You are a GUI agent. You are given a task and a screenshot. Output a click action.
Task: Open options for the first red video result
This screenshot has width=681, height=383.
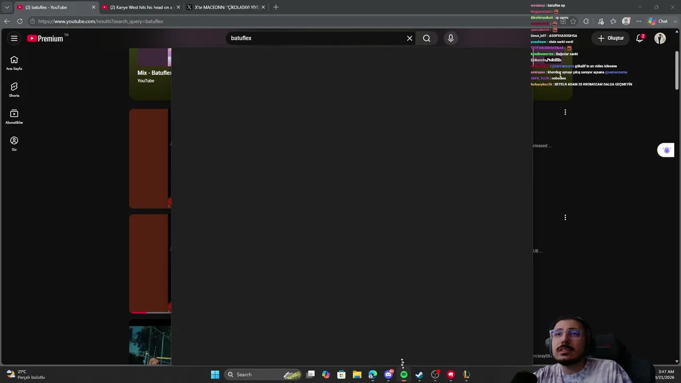[565, 112]
